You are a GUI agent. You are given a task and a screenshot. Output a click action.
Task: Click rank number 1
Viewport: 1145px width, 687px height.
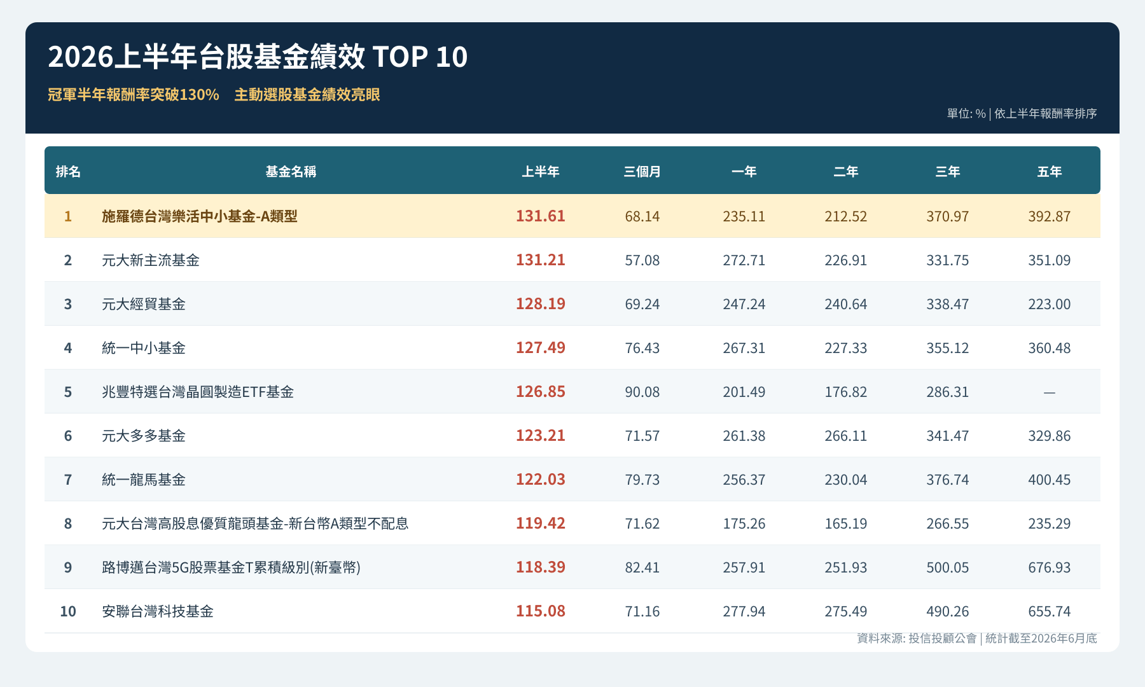[68, 216]
